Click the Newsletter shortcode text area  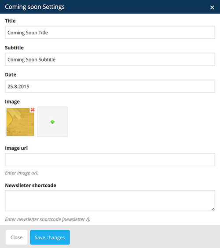point(110,201)
